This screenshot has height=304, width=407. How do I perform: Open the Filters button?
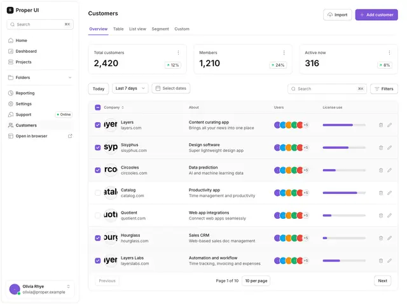coord(384,89)
